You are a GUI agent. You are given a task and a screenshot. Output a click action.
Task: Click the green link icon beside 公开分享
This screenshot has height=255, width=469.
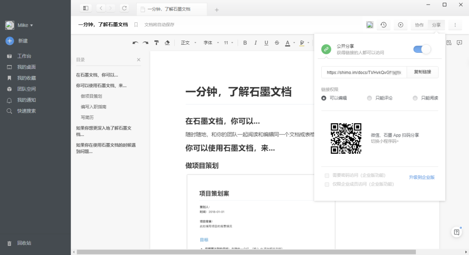[x=326, y=49]
